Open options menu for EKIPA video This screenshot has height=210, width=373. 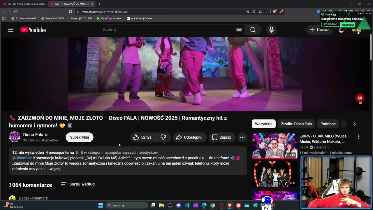click(x=359, y=137)
